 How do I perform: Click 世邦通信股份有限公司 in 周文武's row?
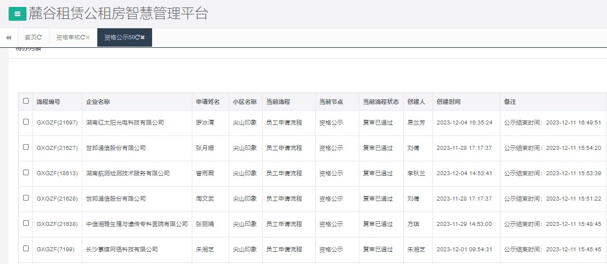click(x=116, y=198)
